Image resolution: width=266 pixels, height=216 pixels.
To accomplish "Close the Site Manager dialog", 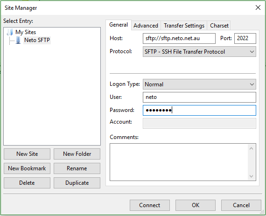I will coord(258,7).
